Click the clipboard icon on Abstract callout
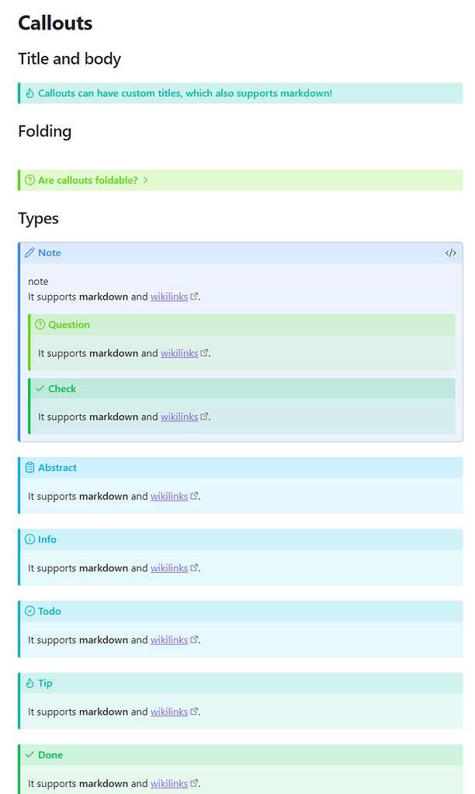This screenshot has height=794, width=475. point(30,468)
